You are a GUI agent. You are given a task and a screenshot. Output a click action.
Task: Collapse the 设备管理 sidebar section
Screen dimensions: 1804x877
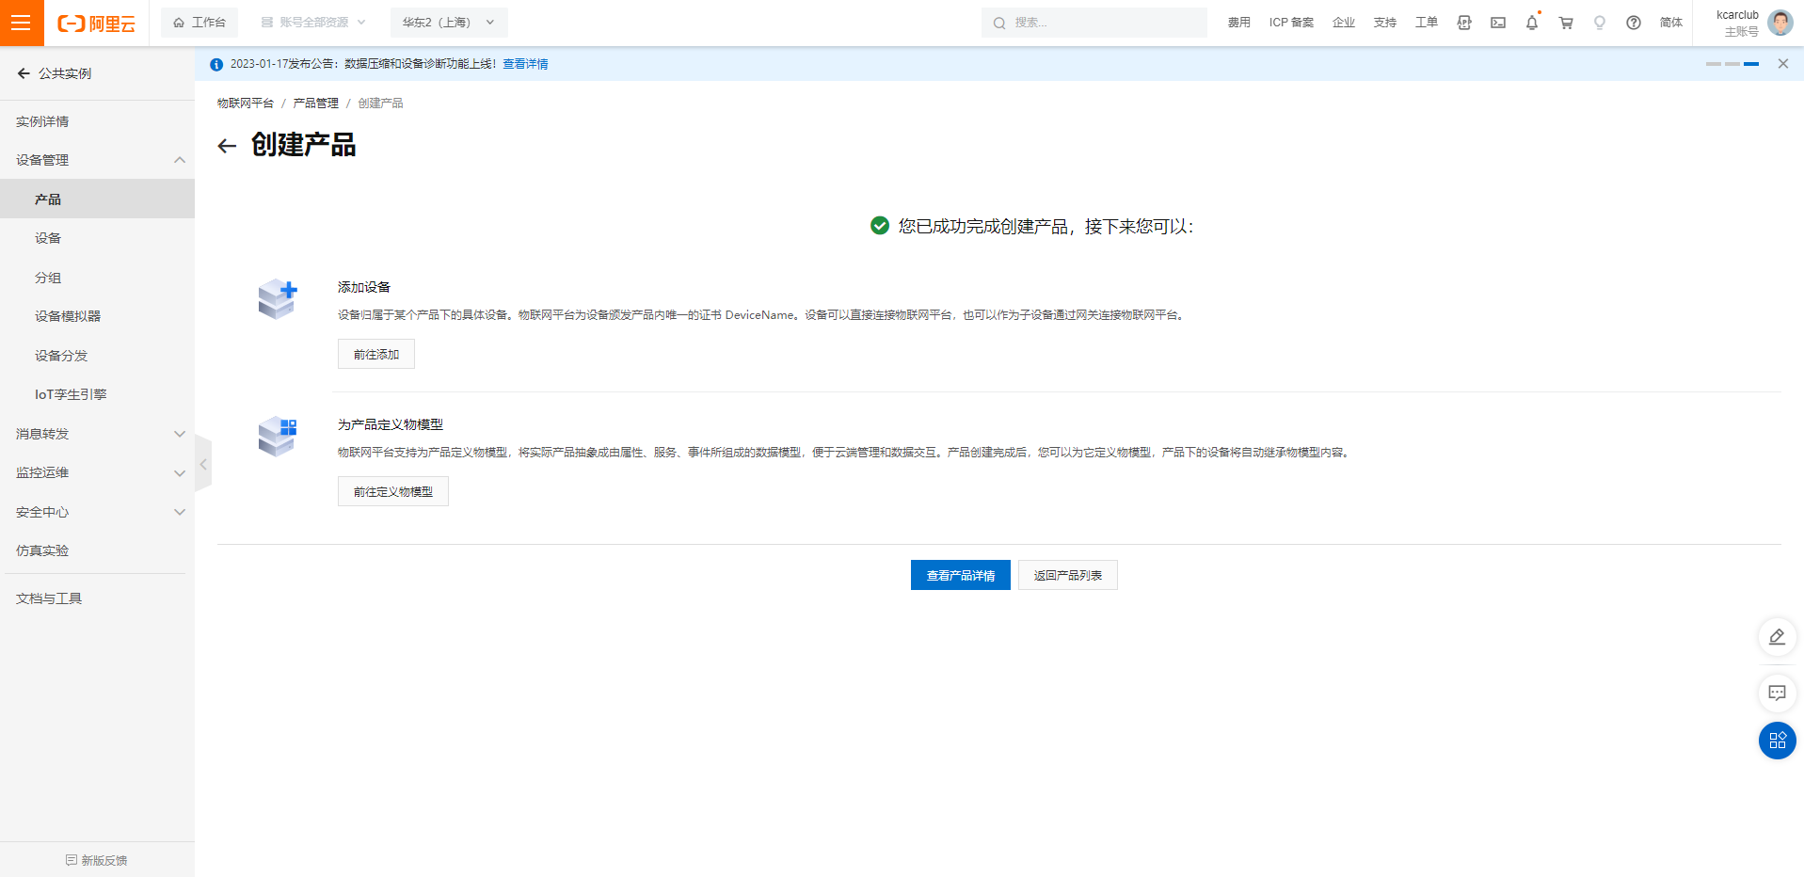(179, 160)
